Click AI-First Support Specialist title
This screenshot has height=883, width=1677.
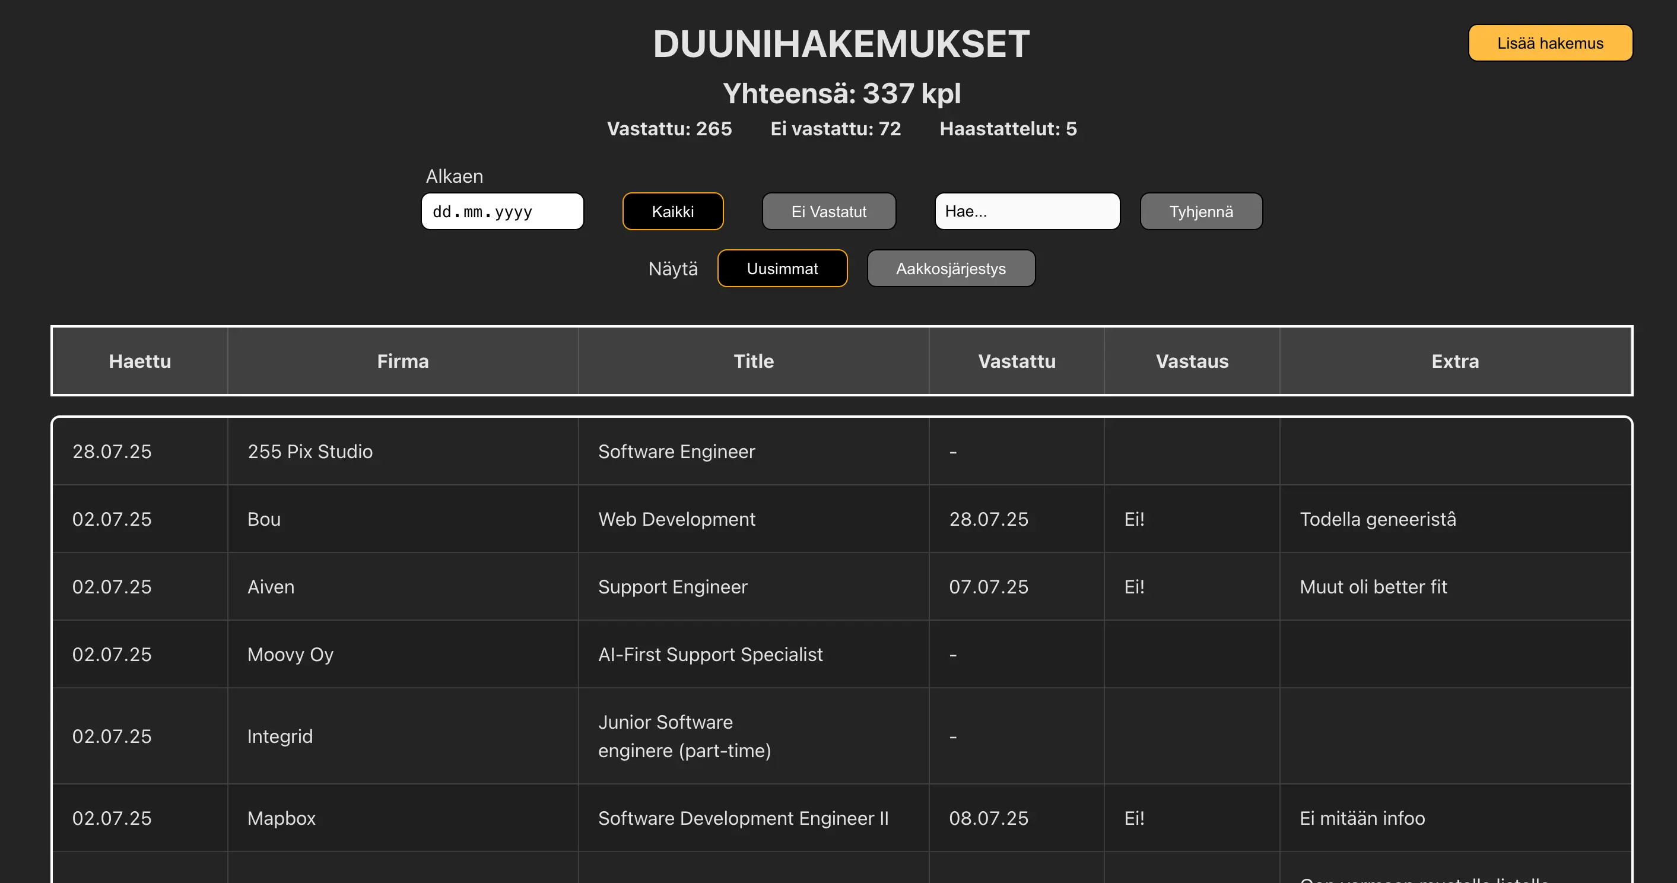point(710,655)
